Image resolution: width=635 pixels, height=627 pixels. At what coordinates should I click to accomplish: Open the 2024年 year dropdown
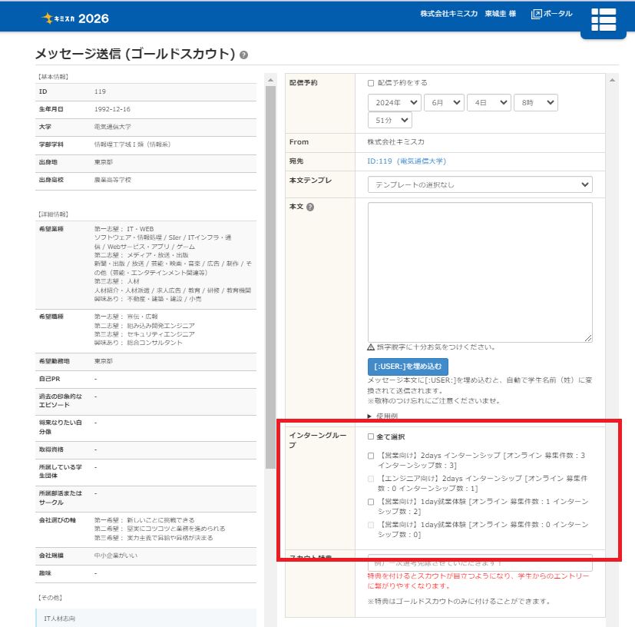click(x=395, y=102)
